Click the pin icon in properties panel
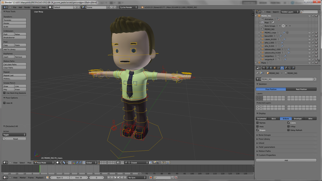Image resolution: width=322 pixels, height=181 pixels. pos(257,73)
